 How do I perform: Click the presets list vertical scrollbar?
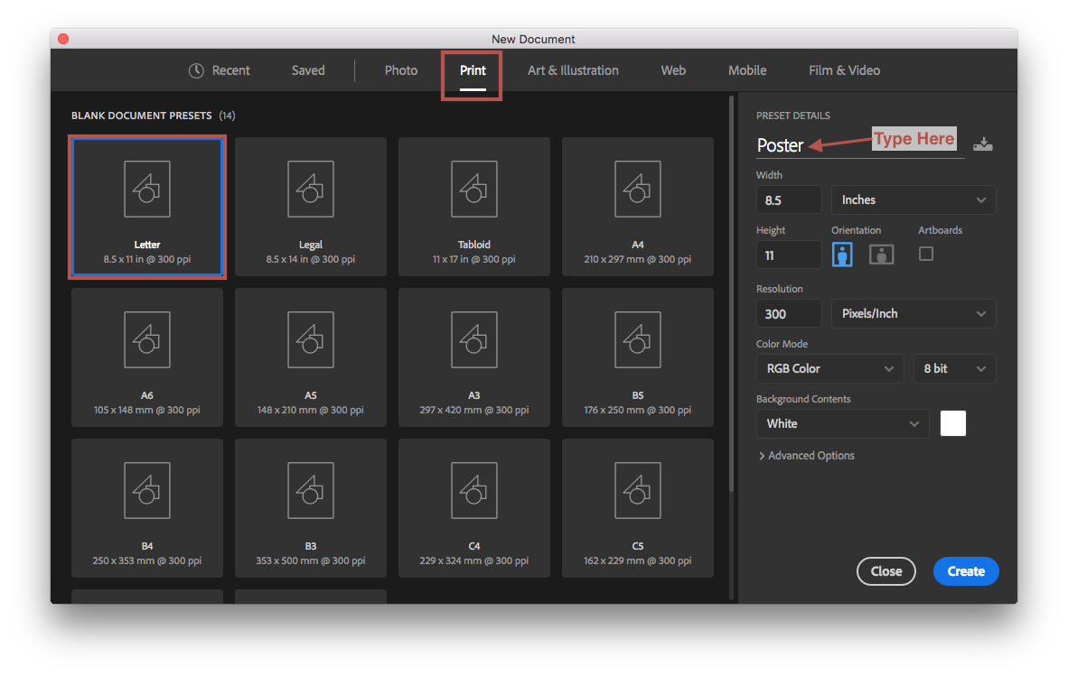(x=732, y=294)
